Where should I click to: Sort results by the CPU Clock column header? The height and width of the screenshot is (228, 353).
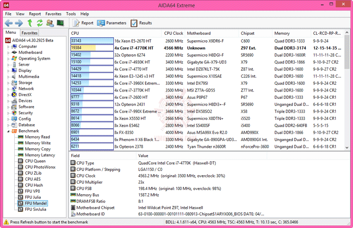tap(174, 33)
